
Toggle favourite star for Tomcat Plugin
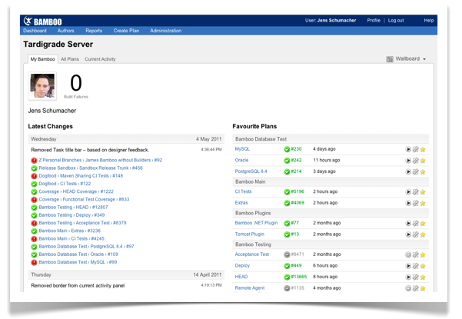pyautogui.click(x=423, y=234)
